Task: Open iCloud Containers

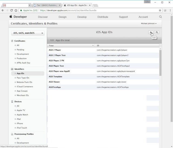Action: click(25, 87)
